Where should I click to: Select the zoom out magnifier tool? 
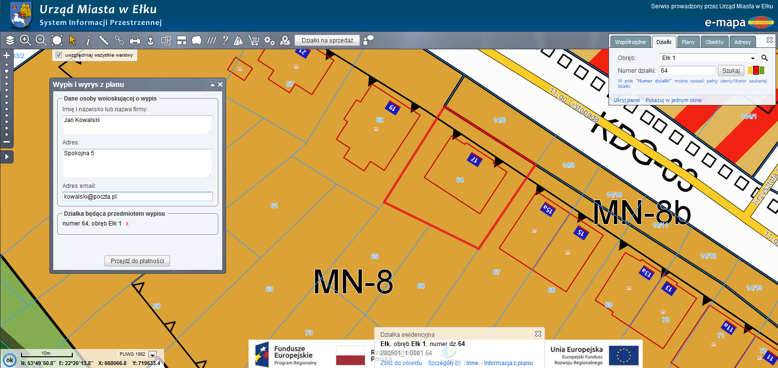coord(41,41)
